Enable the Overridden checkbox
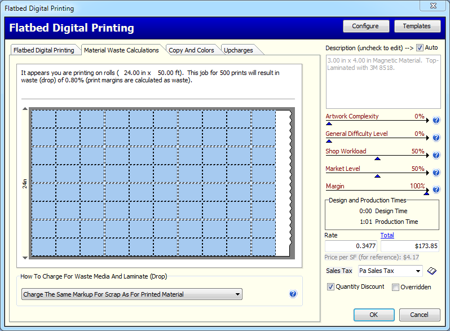 396,287
